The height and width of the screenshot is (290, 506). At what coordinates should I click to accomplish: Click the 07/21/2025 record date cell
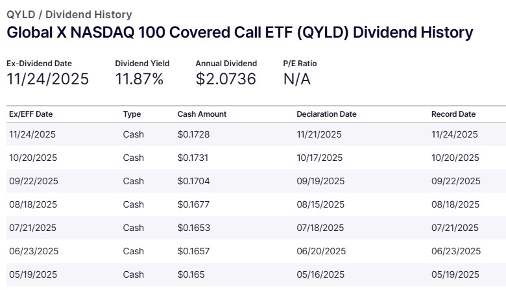[455, 228]
